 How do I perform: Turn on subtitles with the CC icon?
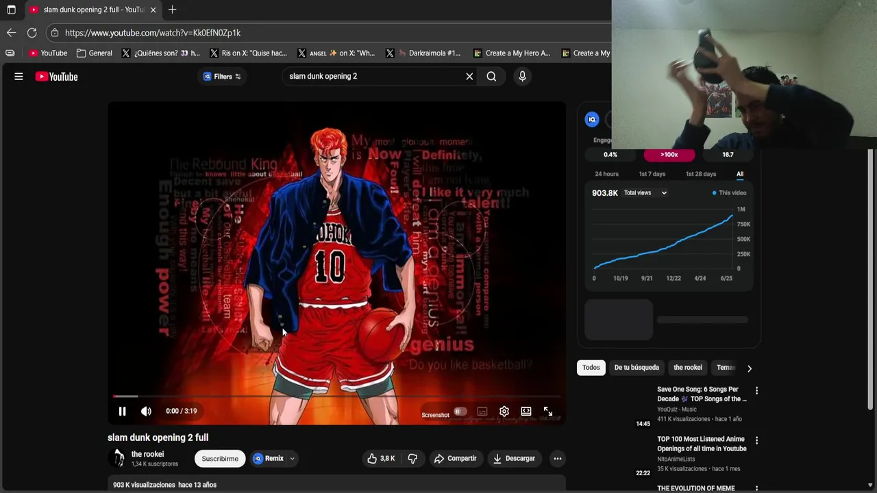click(x=482, y=412)
